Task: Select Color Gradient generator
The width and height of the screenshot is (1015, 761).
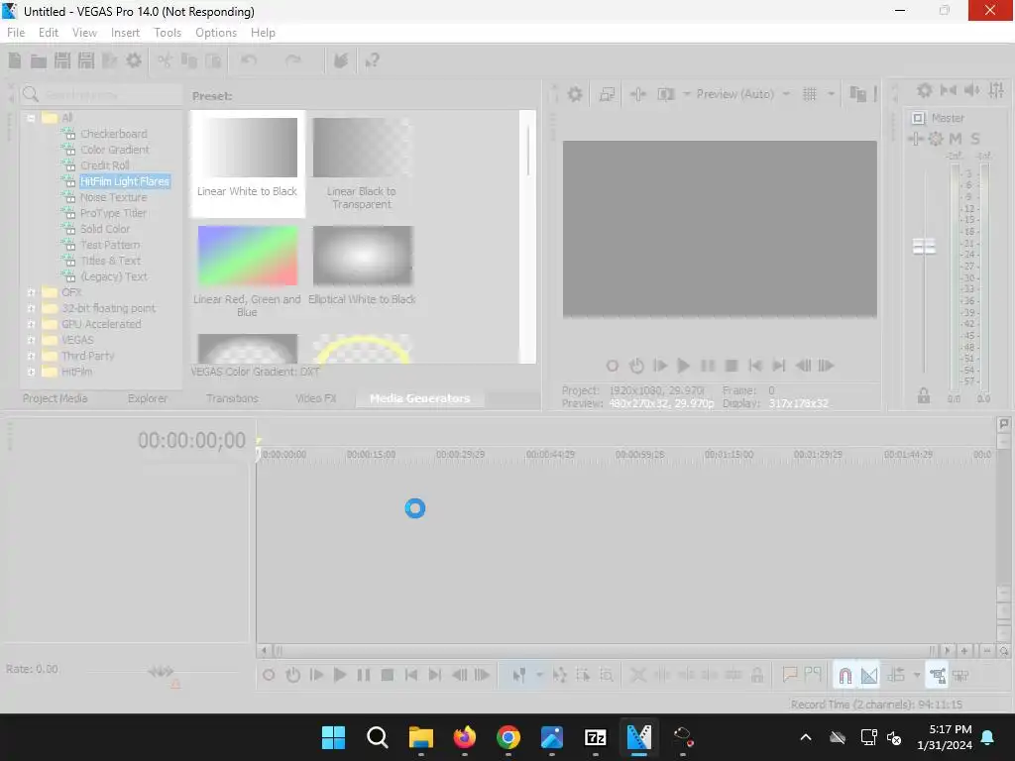Action: coord(115,150)
